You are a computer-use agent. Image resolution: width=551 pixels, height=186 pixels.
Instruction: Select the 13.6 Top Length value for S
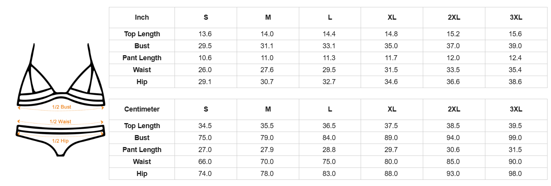tap(205, 34)
